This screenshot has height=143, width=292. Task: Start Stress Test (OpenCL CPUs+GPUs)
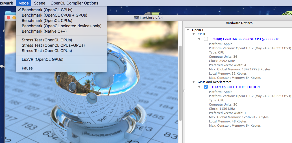(62, 45)
